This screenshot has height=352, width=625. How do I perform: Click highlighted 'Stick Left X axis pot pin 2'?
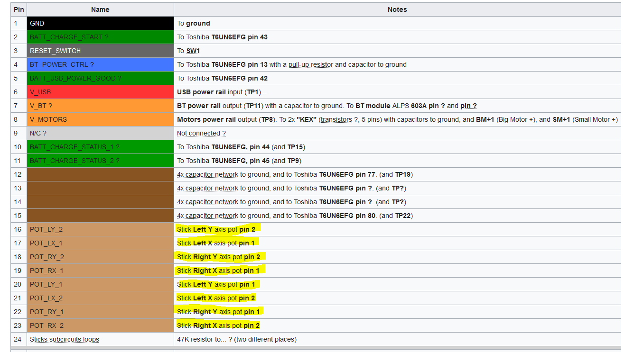coord(216,298)
